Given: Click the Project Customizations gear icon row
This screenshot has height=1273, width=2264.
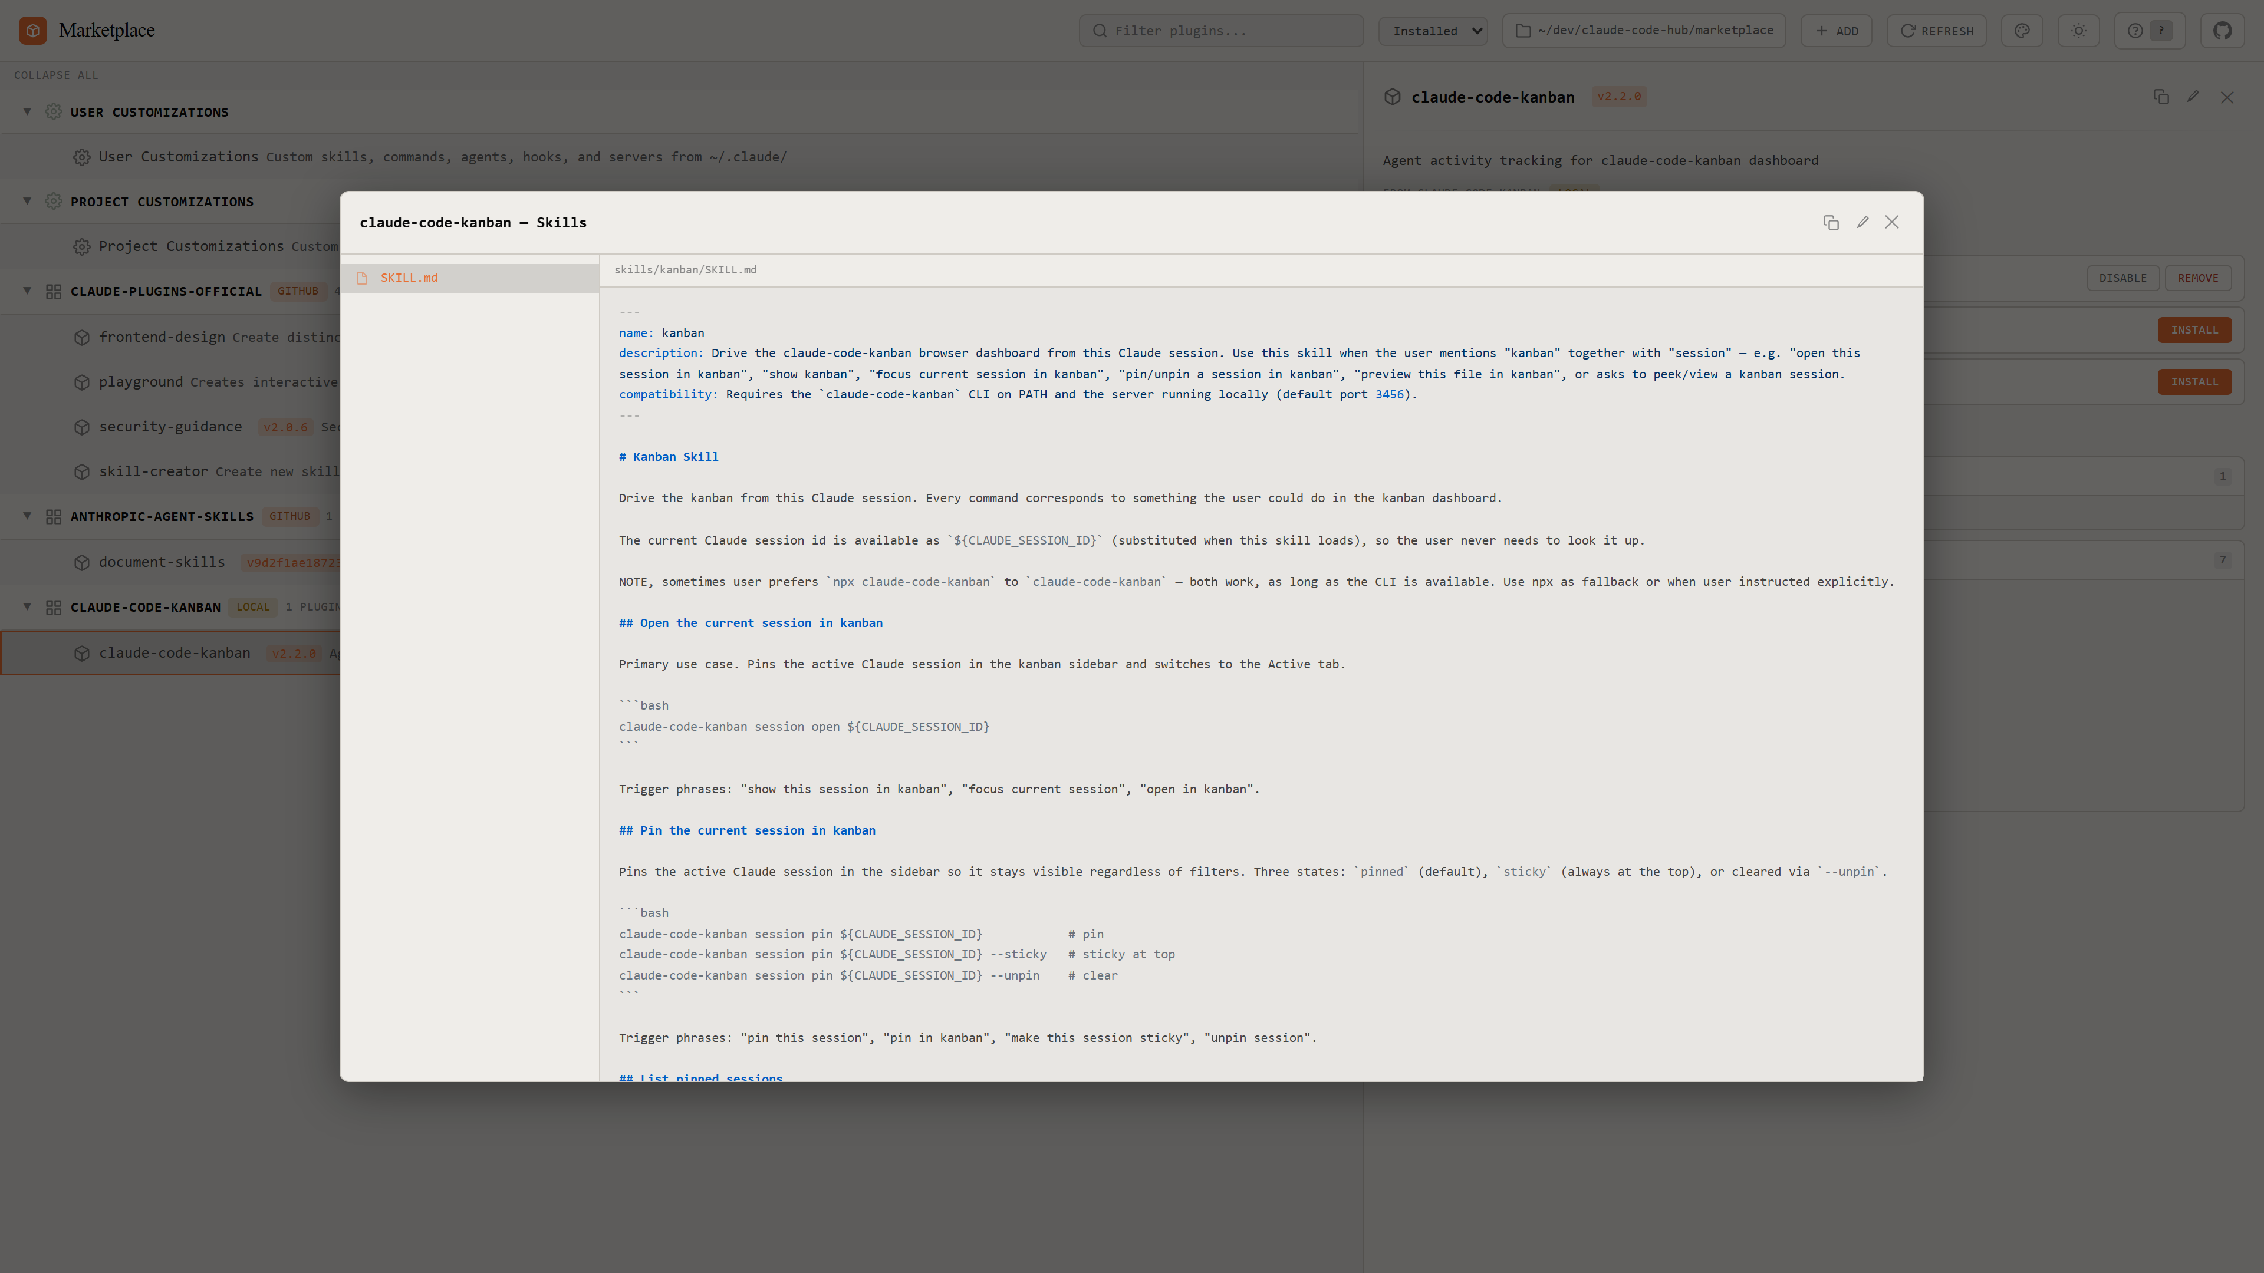Looking at the screenshot, I should point(82,247).
